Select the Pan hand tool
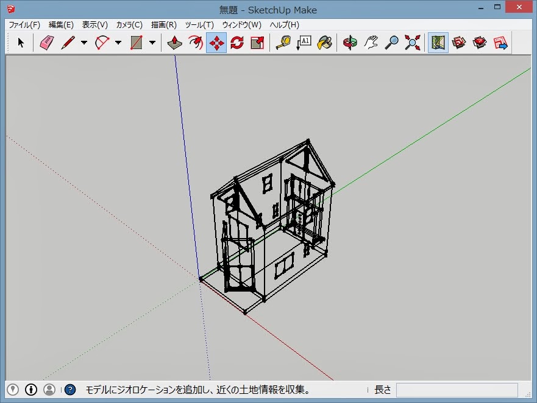Viewport: 537px width, 403px height. (371, 43)
